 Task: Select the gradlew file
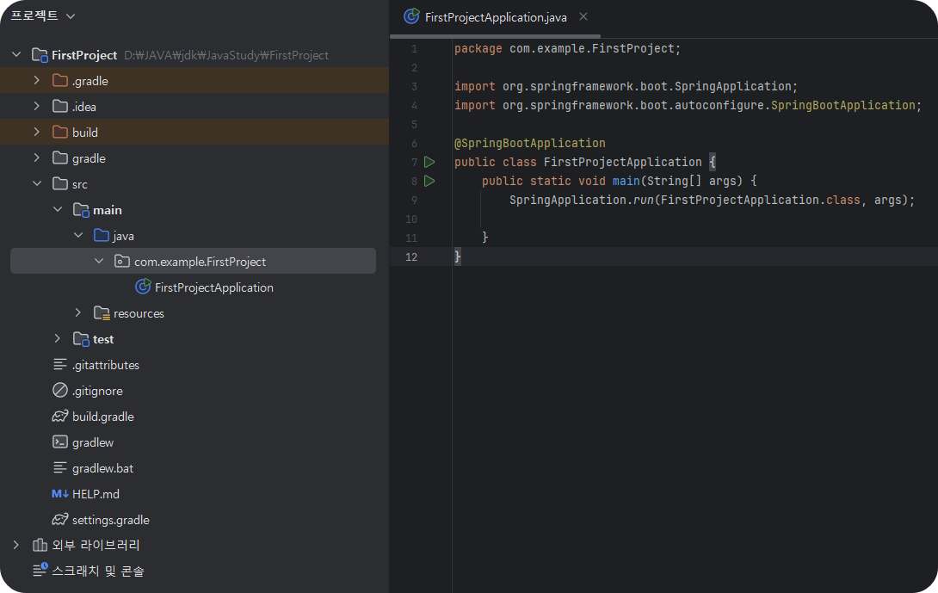(93, 442)
